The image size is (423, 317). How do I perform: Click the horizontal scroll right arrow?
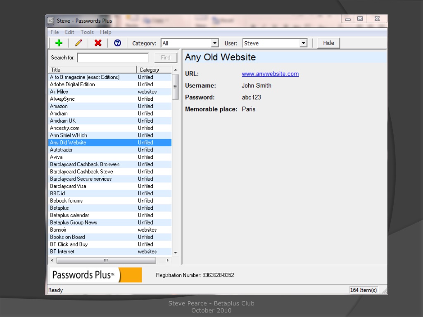click(x=168, y=260)
